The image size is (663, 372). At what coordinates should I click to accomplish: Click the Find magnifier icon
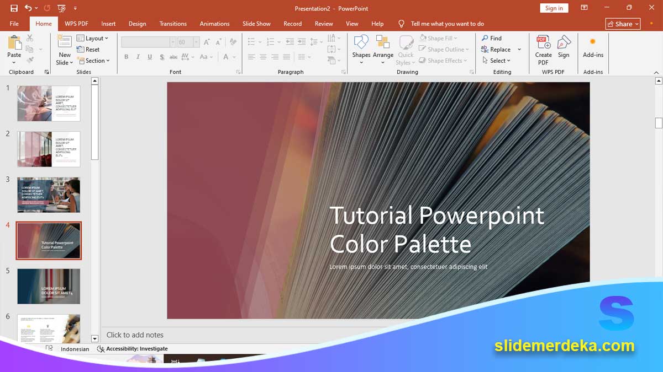485,38
